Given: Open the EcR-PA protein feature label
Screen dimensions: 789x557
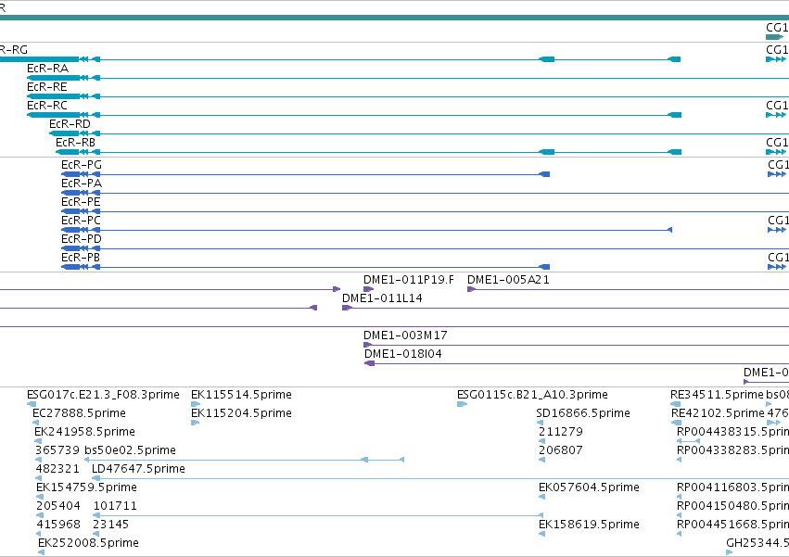Looking at the screenshot, I should click(82, 184).
